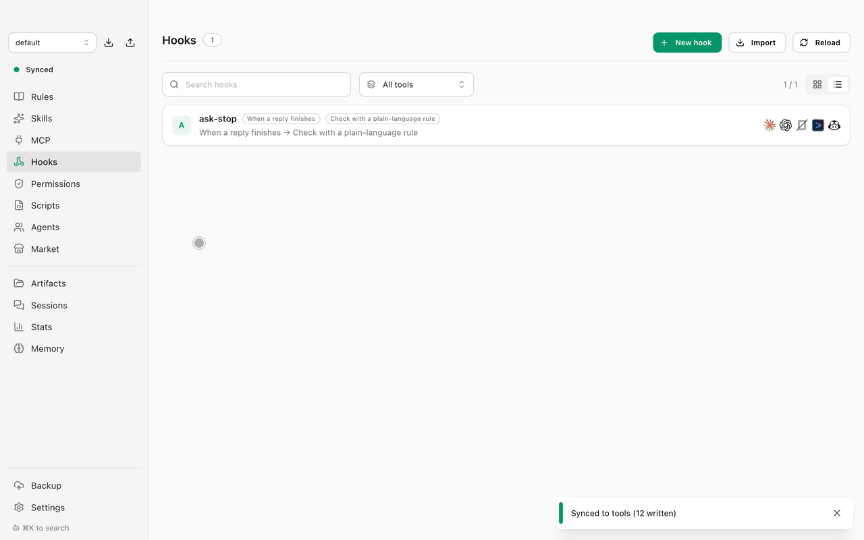
Task: Switch to list view
Action: click(x=838, y=84)
